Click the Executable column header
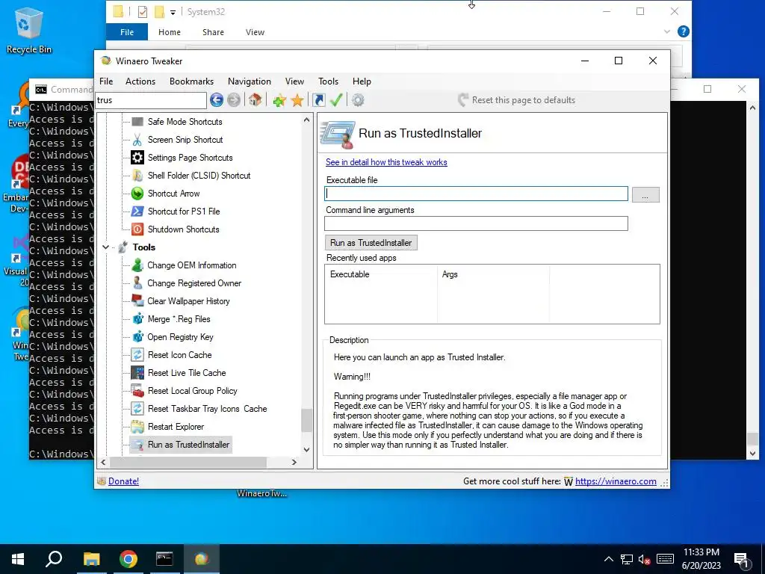765x574 pixels. point(382,274)
